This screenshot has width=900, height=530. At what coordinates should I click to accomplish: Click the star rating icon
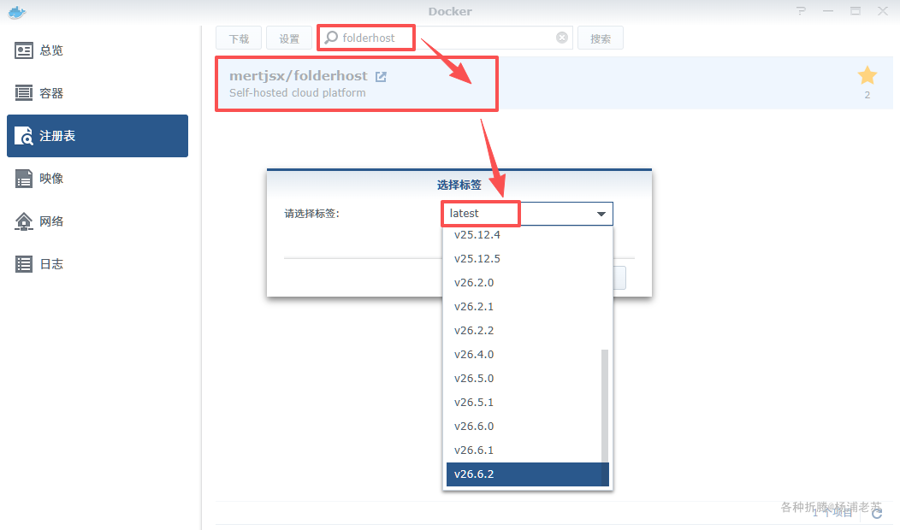pyautogui.click(x=867, y=75)
